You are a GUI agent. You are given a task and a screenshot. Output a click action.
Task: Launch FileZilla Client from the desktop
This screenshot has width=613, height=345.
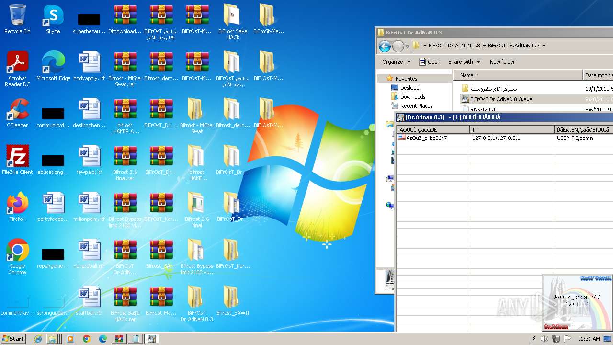coord(17,160)
